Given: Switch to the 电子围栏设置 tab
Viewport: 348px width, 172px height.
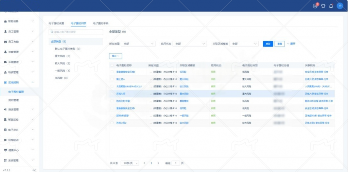Looking at the screenshot, I should pos(57,23).
